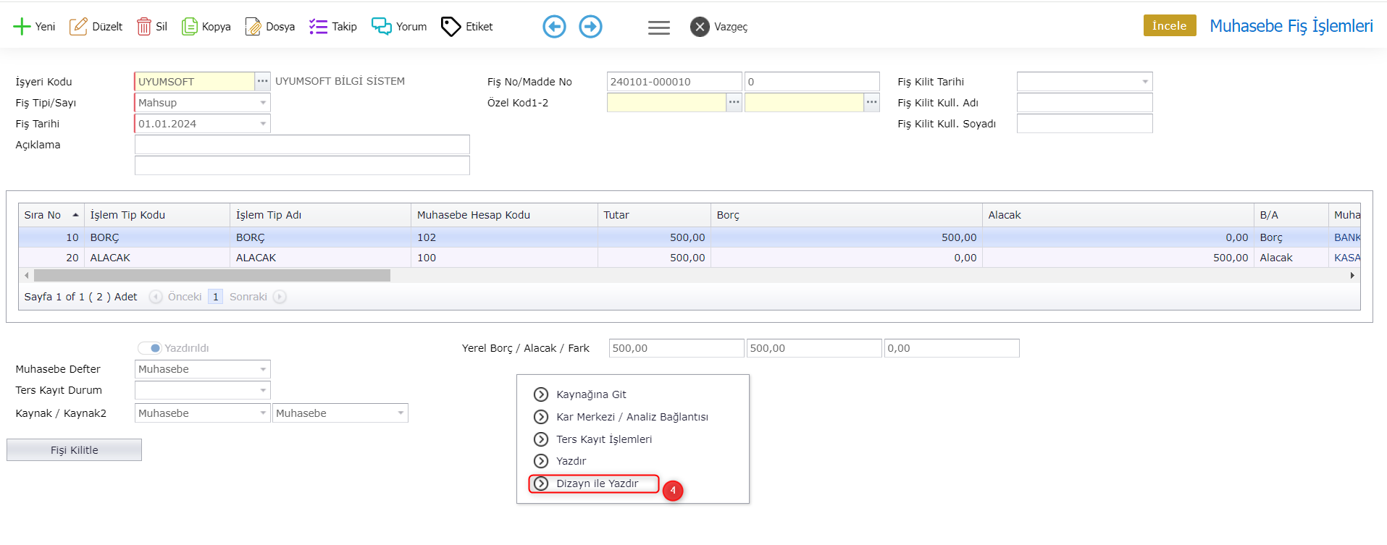1387x545 pixels.
Task: Click the Muhasebe Hesap Kodu column header
Action: click(504, 215)
